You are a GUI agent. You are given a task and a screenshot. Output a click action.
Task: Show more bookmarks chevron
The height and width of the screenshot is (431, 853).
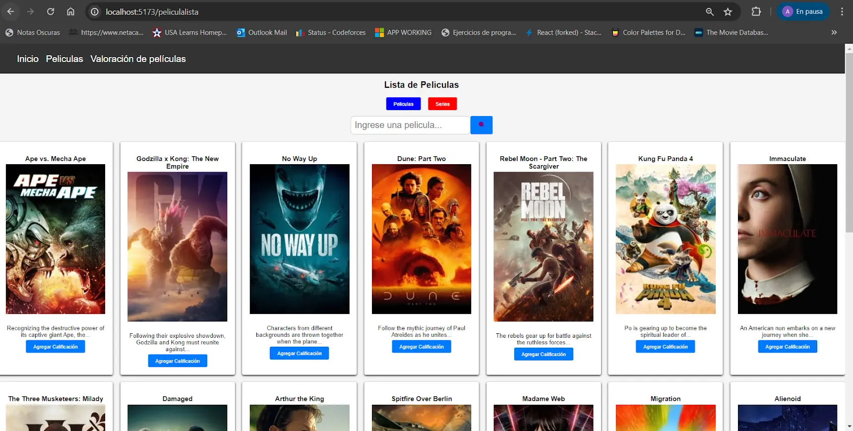point(834,32)
